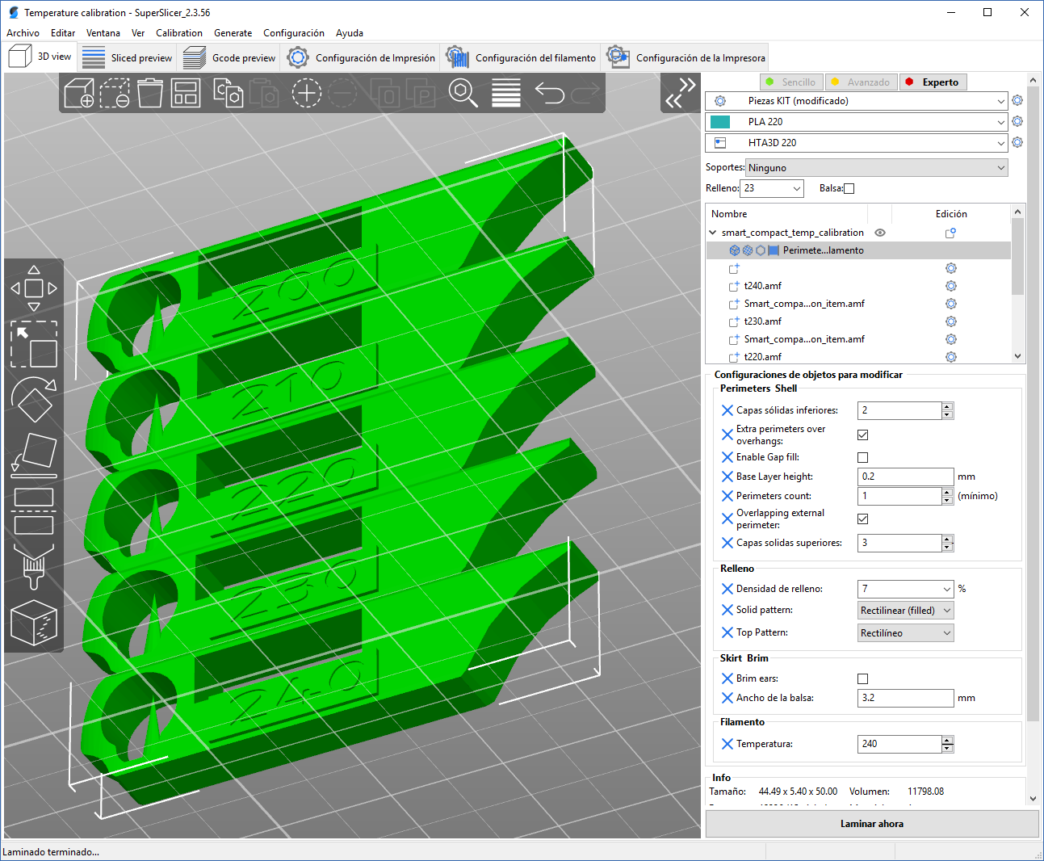Click the Add object cube icon
1044x861 pixels.
[79, 94]
